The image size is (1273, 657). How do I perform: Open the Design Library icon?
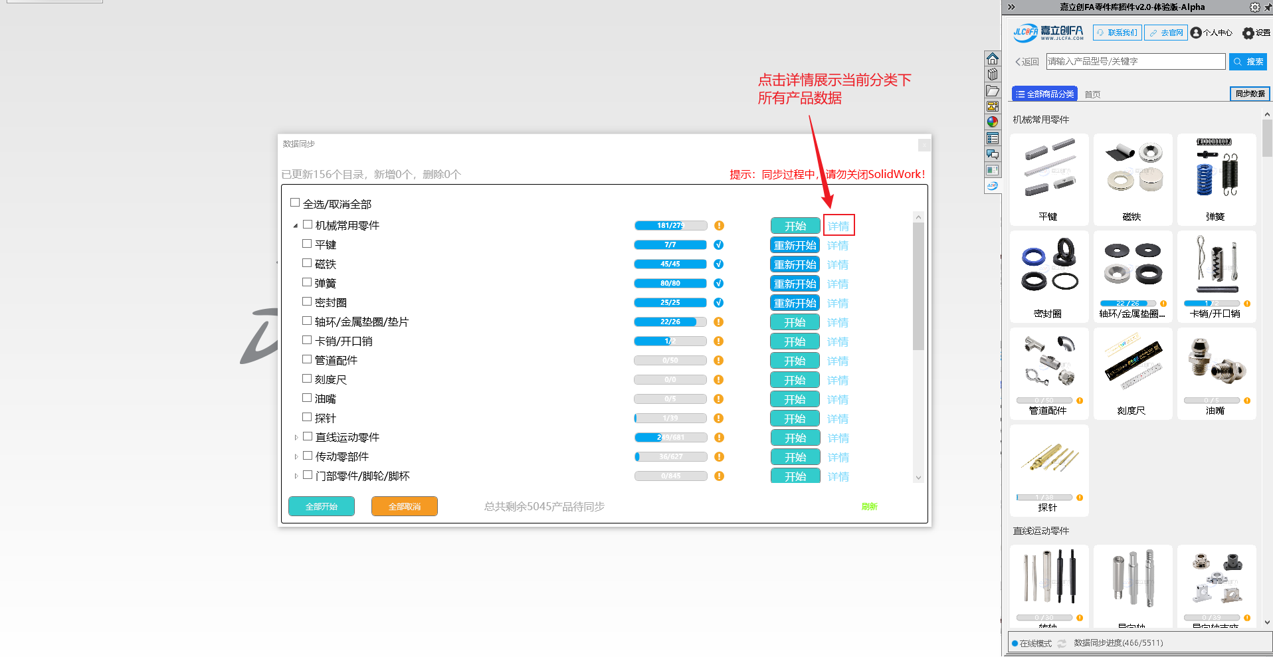tap(992, 74)
